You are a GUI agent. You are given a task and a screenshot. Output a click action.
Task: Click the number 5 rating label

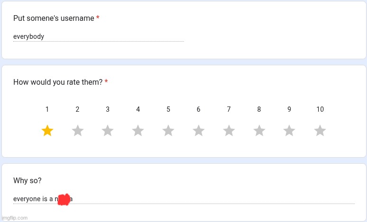tap(168, 109)
